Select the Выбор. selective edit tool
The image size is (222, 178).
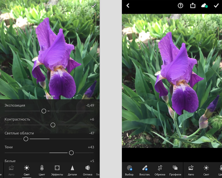pyautogui.click(x=130, y=169)
